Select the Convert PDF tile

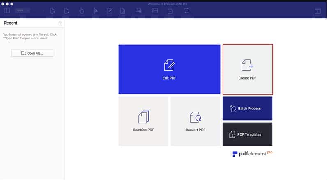[x=196, y=121]
